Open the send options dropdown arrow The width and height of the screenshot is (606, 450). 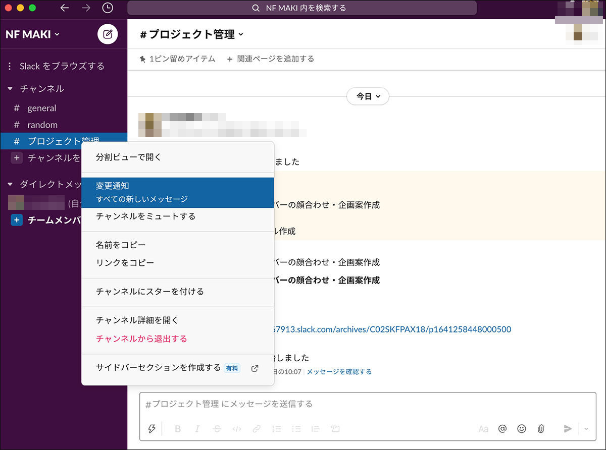click(x=586, y=429)
